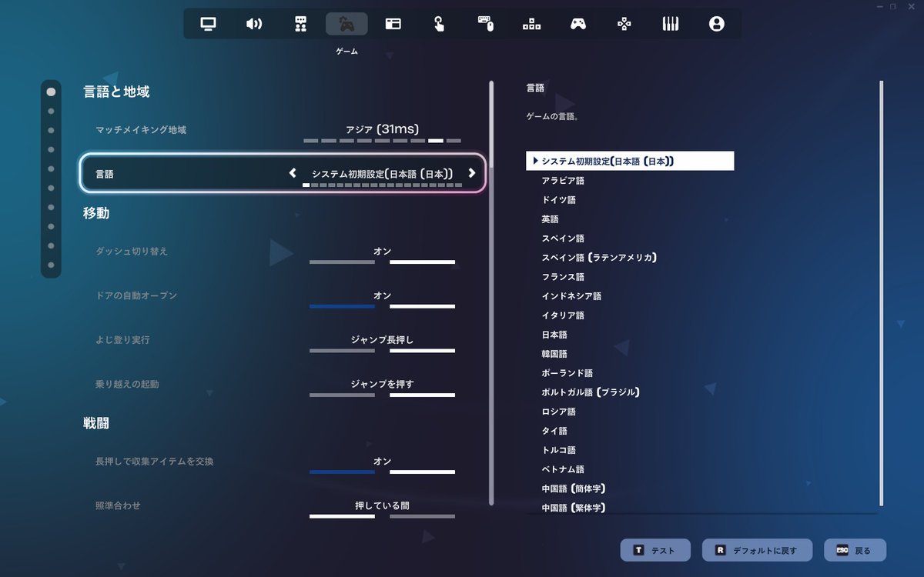Choose ポルトガル語 (ブラジル) from the list
The width and height of the screenshot is (924, 577).
tap(591, 392)
